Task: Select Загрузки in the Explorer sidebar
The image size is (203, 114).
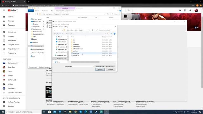Action: coord(36,24)
